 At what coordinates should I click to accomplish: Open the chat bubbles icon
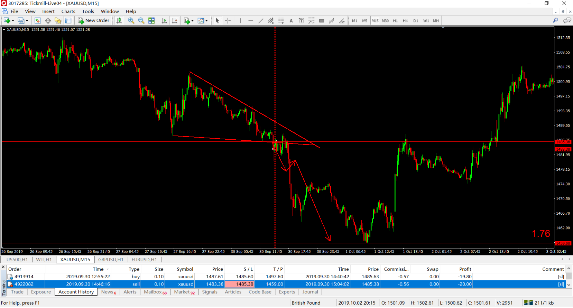tap(567, 20)
